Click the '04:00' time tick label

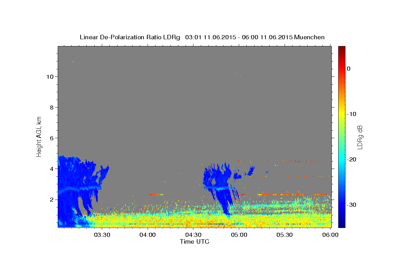[x=148, y=235]
